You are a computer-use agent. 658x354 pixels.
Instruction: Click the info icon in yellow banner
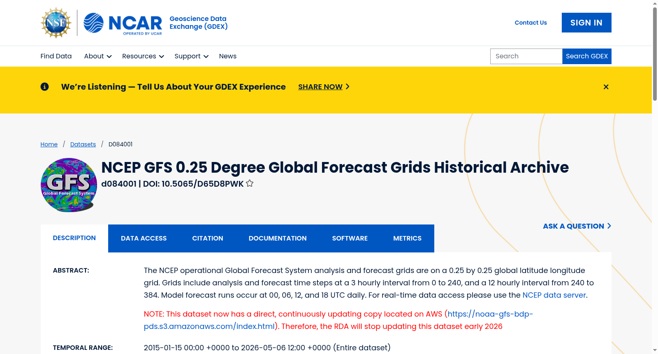click(x=44, y=87)
